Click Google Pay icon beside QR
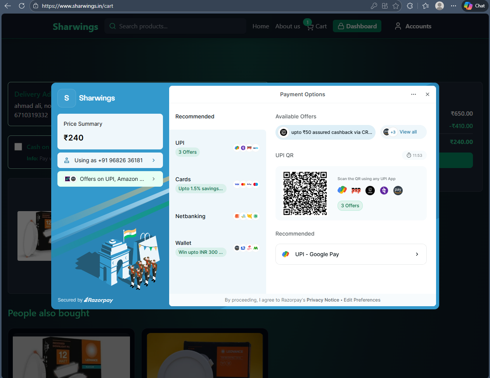This screenshot has height=378, width=490. [342, 190]
